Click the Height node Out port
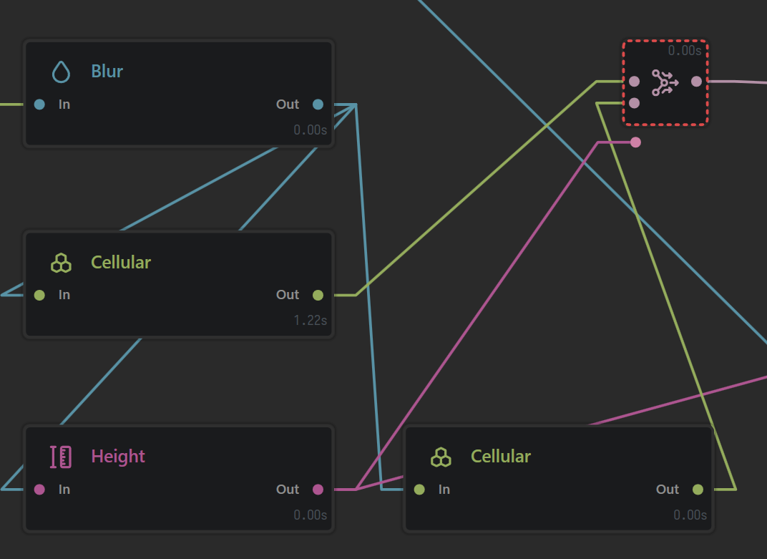This screenshot has width=767, height=559. pyautogui.click(x=318, y=490)
